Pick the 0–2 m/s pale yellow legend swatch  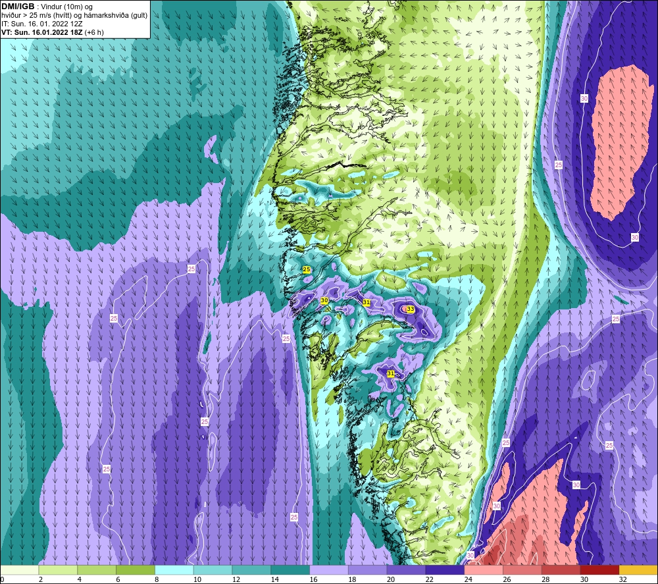point(19,570)
